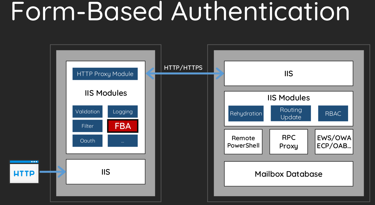The height and width of the screenshot is (205, 375).
Task: Click the HTTP browser window icon
Action: click(x=24, y=172)
